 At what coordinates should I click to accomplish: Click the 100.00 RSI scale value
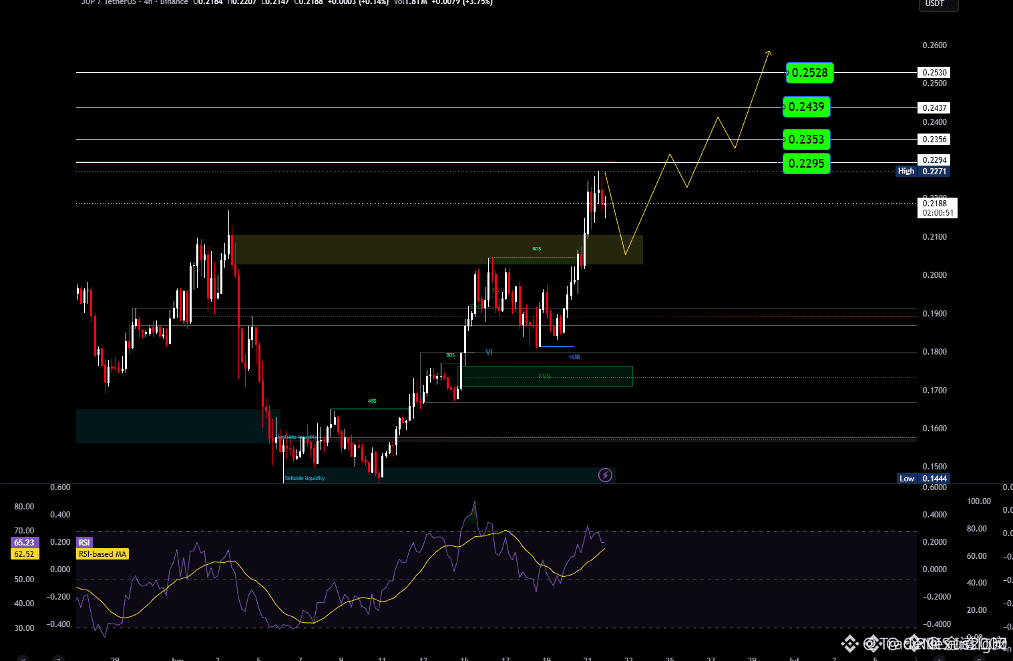[979, 501]
